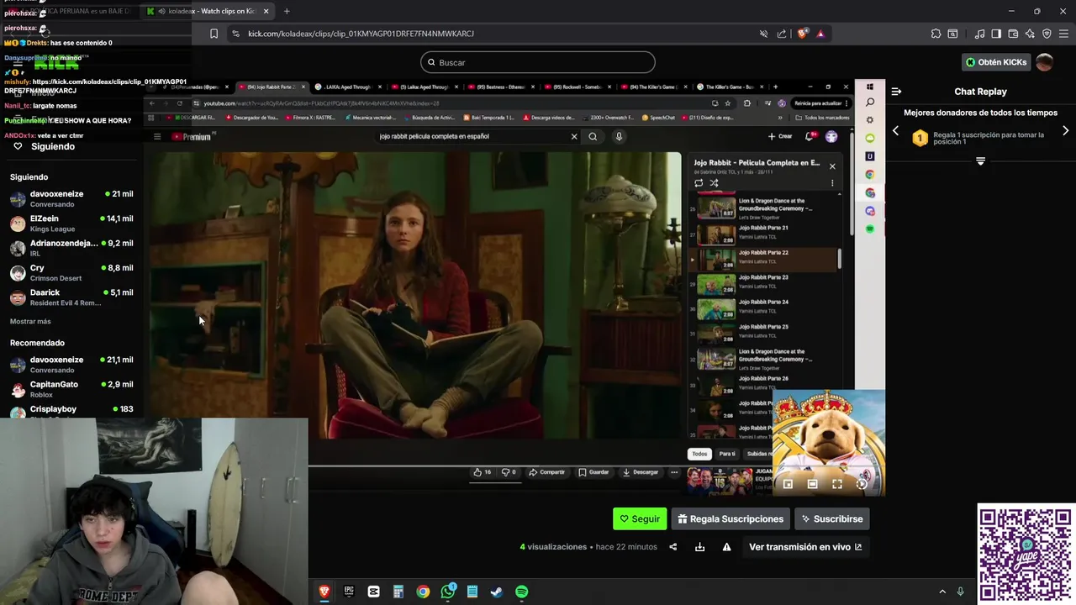Screen dimensions: 1076x605
Task: Open the Brave playlist music note icon
Action: tap(979, 34)
